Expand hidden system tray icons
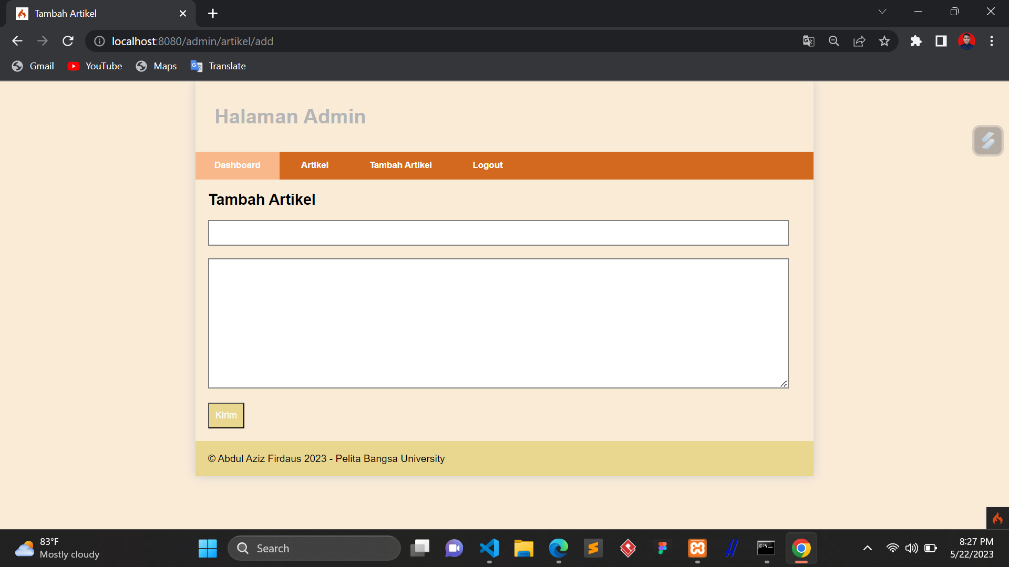The width and height of the screenshot is (1009, 567). pyautogui.click(x=867, y=548)
